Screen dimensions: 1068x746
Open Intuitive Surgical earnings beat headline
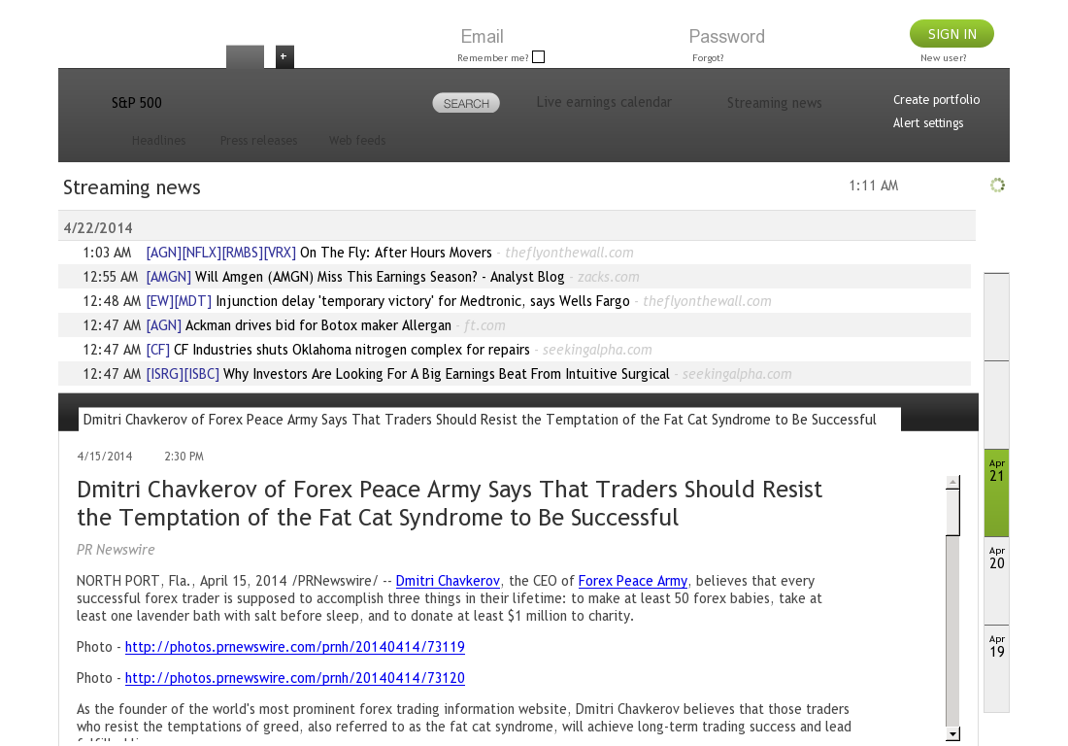(447, 374)
